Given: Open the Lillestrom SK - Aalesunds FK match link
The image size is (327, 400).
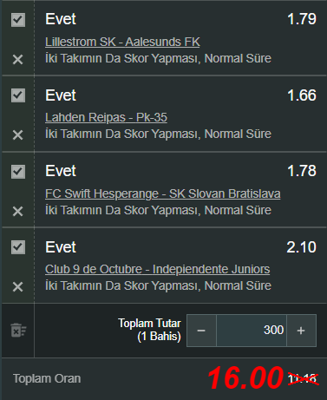Looking at the screenshot, I should tap(122, 42).
